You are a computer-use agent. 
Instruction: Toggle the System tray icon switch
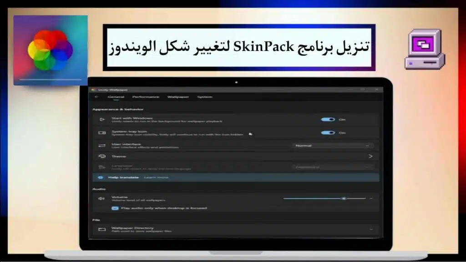point(328,133)
